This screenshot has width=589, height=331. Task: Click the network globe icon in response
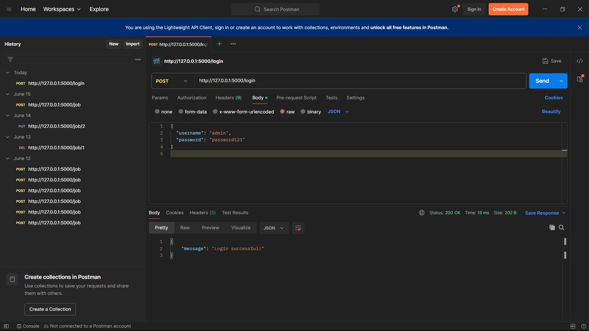tap(422, 213)
